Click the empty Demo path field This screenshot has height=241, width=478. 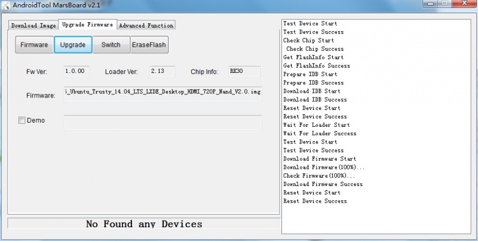[x=163, y=123]
